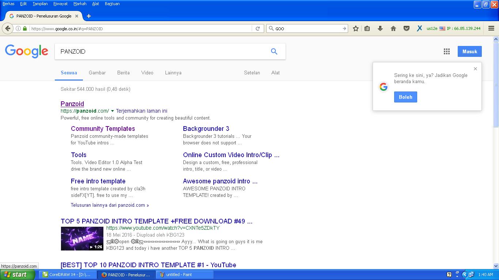Screen dimensions: 499x280
Task: Dismiss the Google homepage popup
Action: click(x=475, y=69)
